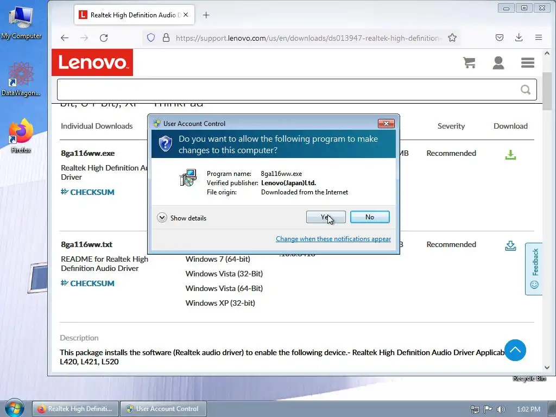
Task: Click the Lenovo search magnifier icon
Action: [x=526, y=90]
